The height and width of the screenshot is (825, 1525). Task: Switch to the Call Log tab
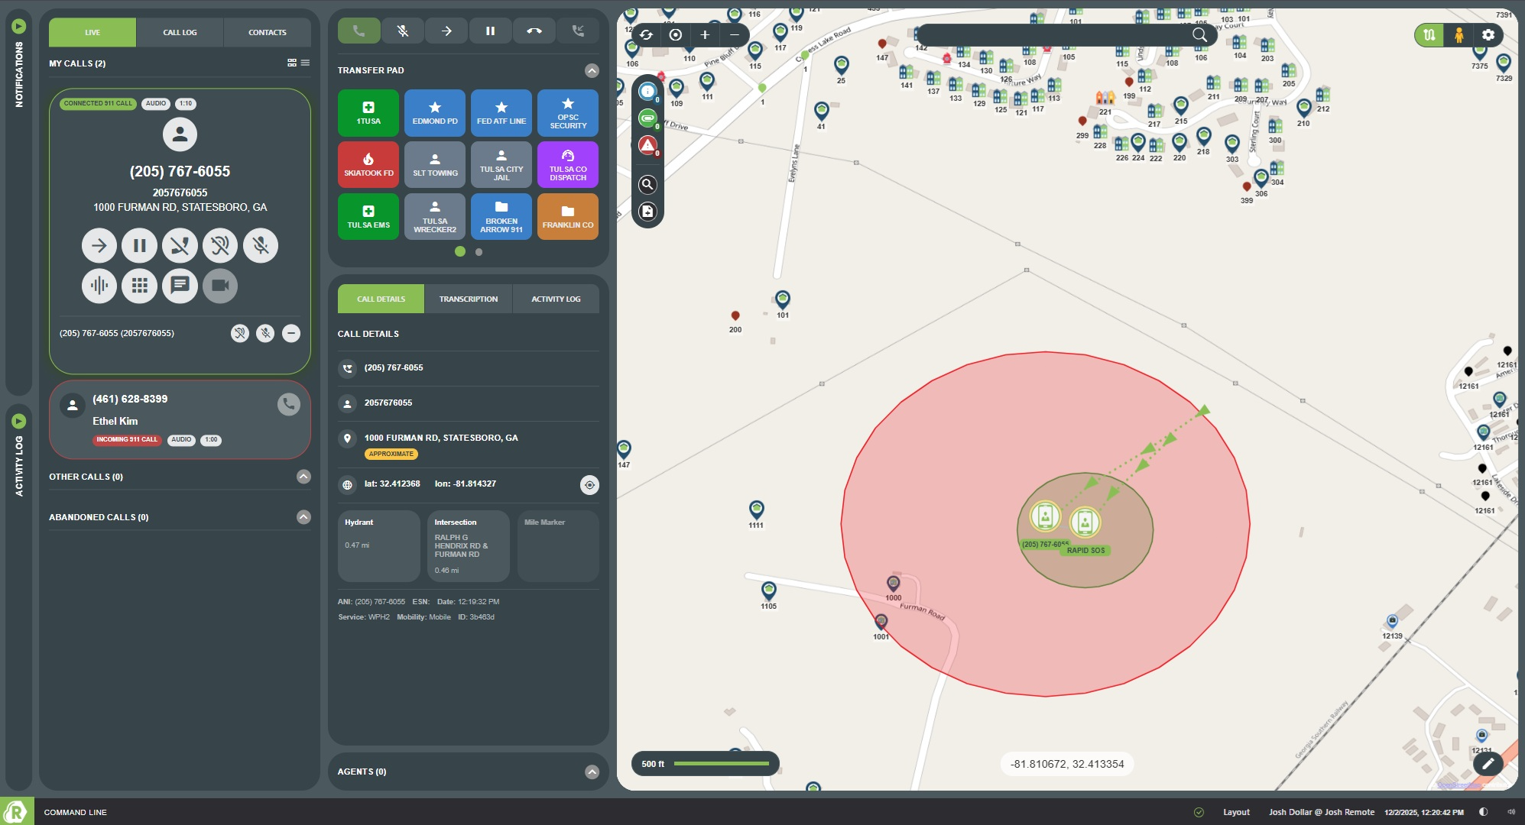[x=180, y=32]
